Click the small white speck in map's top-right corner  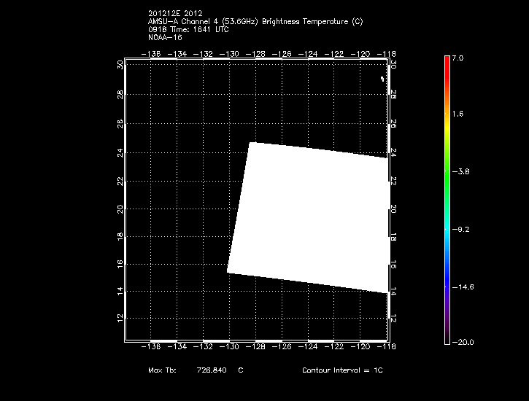[382, 79]
